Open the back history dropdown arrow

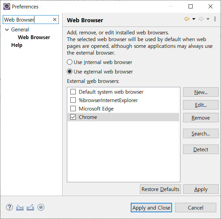point(194,19)
